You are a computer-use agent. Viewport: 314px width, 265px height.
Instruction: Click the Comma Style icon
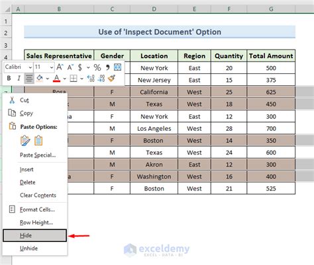click(x=107, y=67)
